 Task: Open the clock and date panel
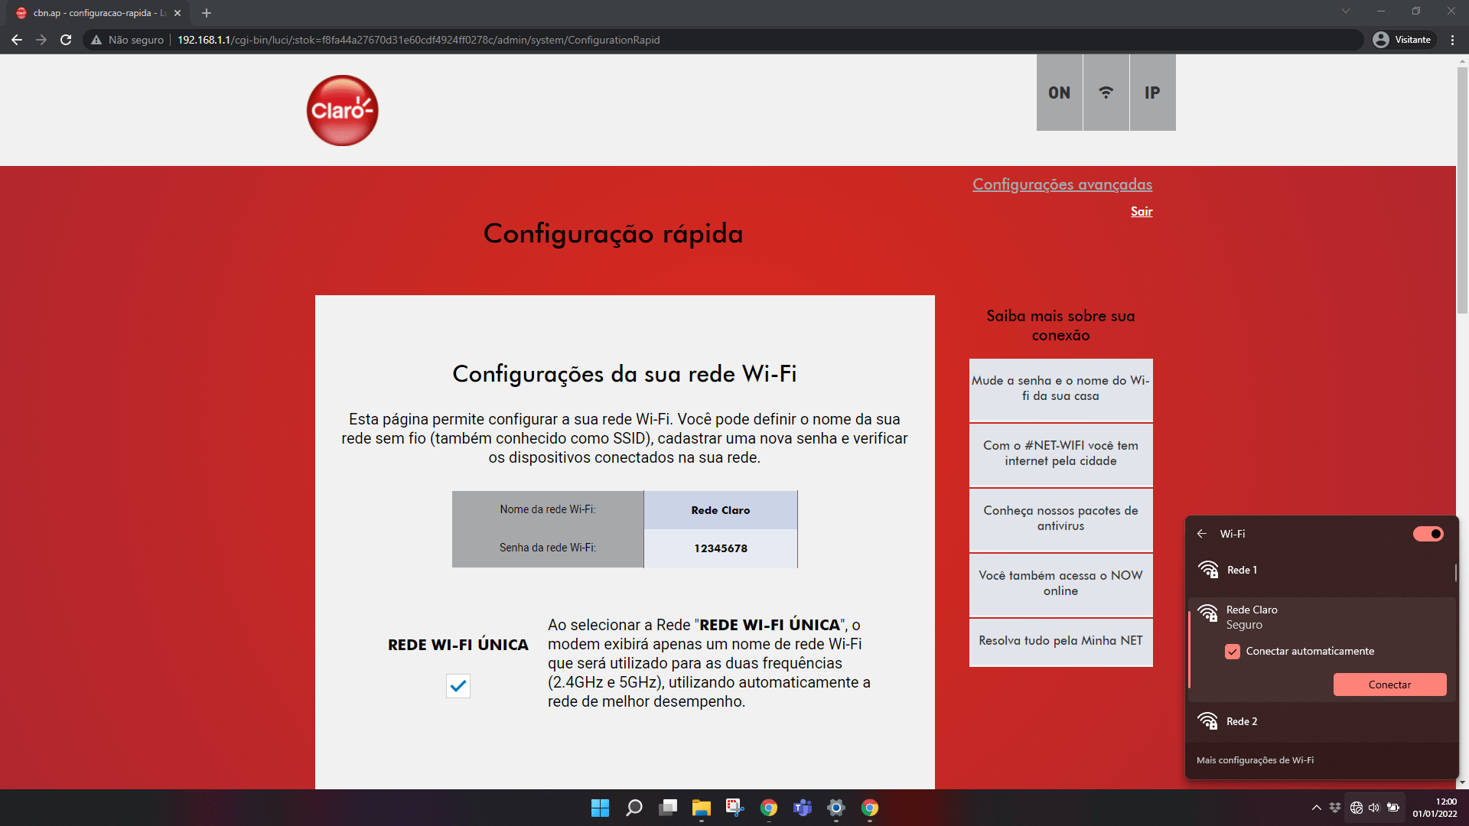pyautogui.click(x=1435, y=808)
